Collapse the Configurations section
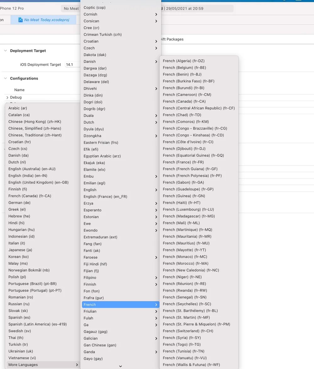Image resolution: width=314 pixels, height=369 pixels. tap(5, 78)
